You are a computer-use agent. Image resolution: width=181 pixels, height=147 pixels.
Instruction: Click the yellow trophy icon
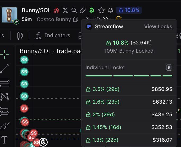click(119, 18)
